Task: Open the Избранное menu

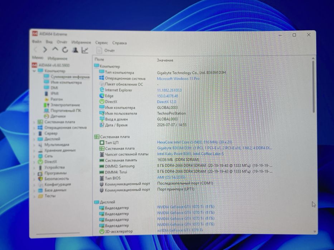Action: (81, 42)
